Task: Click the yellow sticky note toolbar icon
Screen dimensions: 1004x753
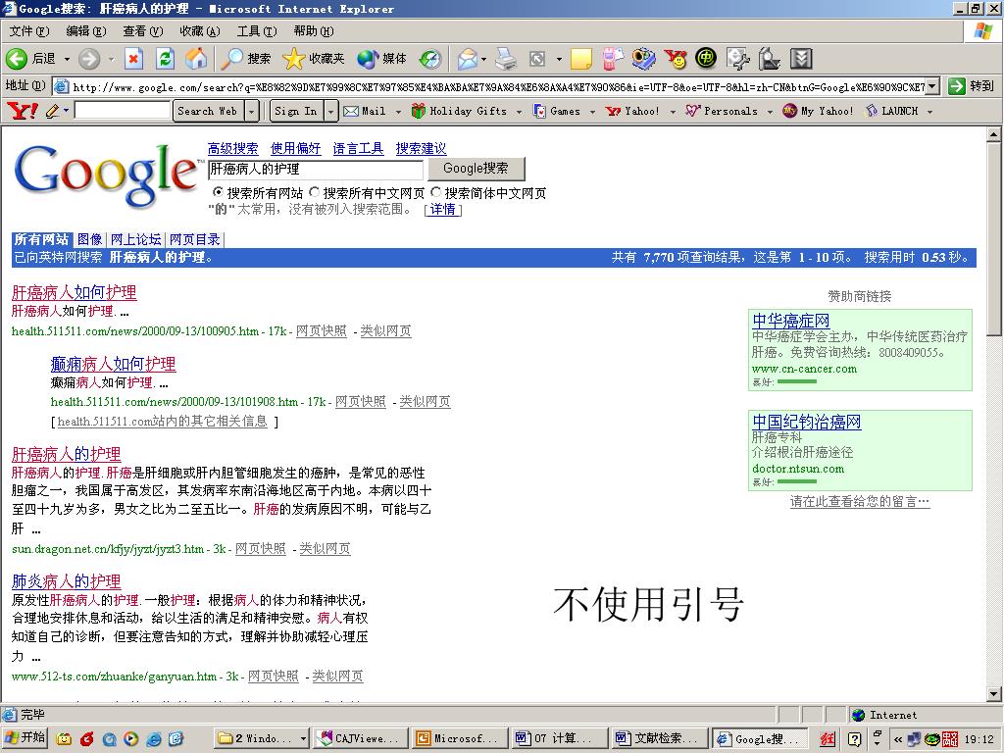Action: 581,59
